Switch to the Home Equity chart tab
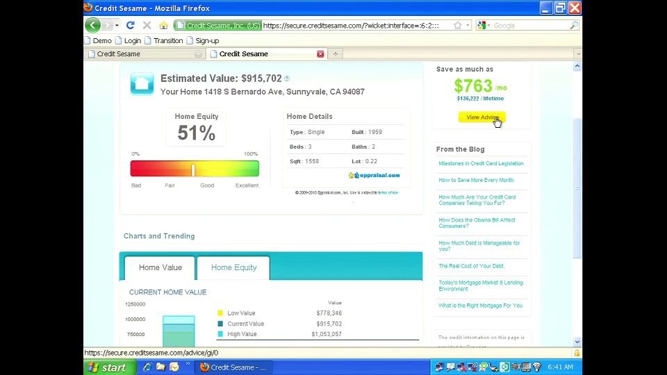The image size is (667, 375). pos(233,268)
